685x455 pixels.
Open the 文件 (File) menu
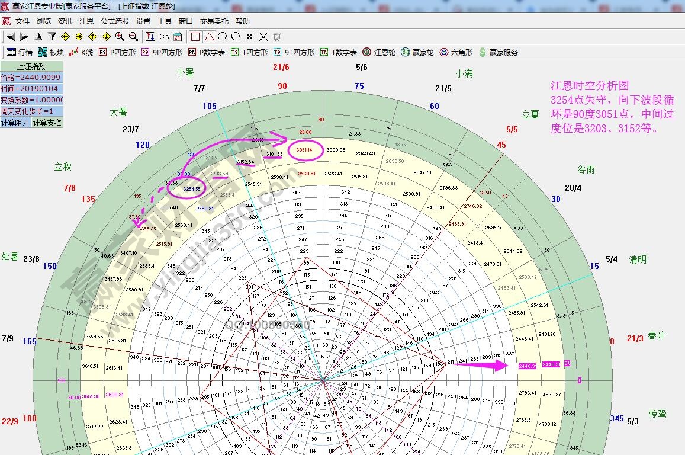coord(22,21)
